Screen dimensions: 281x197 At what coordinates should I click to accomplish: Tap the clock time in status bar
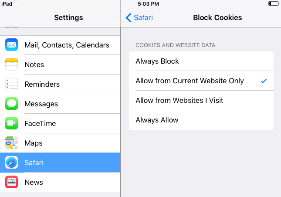[x=148, y=4]
